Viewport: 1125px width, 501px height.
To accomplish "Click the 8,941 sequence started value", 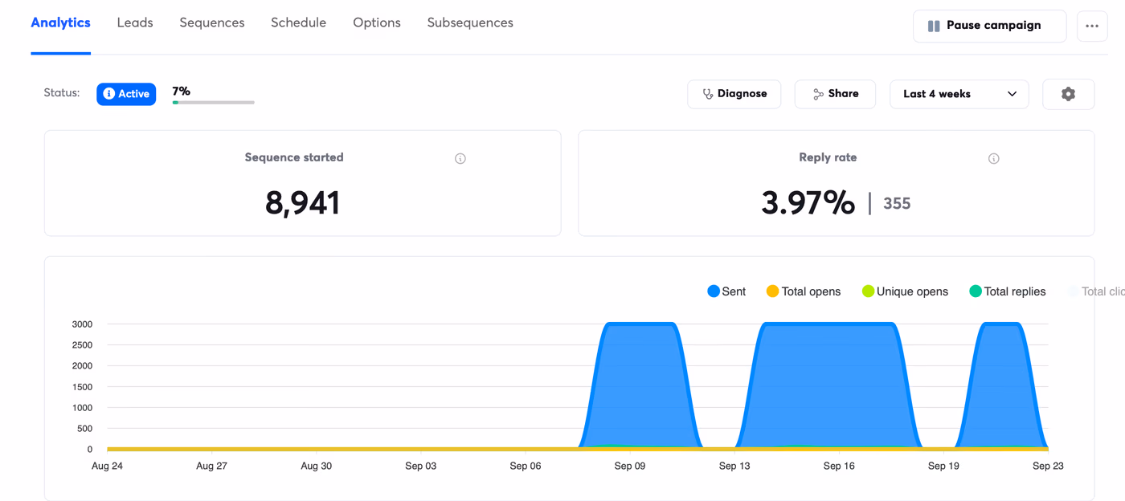I will (x=302, y=203).
